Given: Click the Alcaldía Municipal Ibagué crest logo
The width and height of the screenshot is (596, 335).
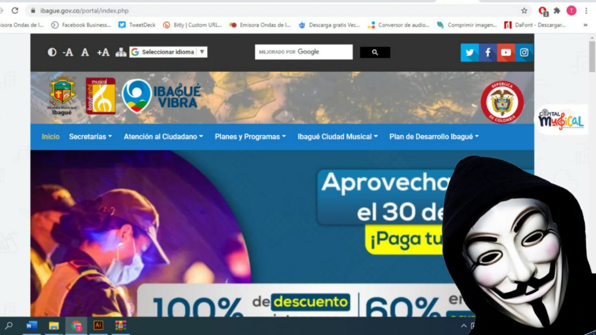Looking at the screenshot, I should [62, 96].
